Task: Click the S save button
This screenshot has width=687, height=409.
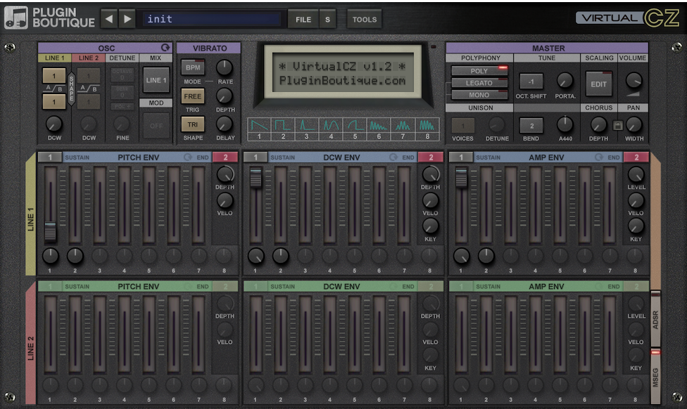Action: click(327, 19)
